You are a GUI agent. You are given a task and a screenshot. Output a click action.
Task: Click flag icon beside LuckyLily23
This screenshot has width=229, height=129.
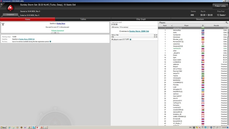pos(203,107)
